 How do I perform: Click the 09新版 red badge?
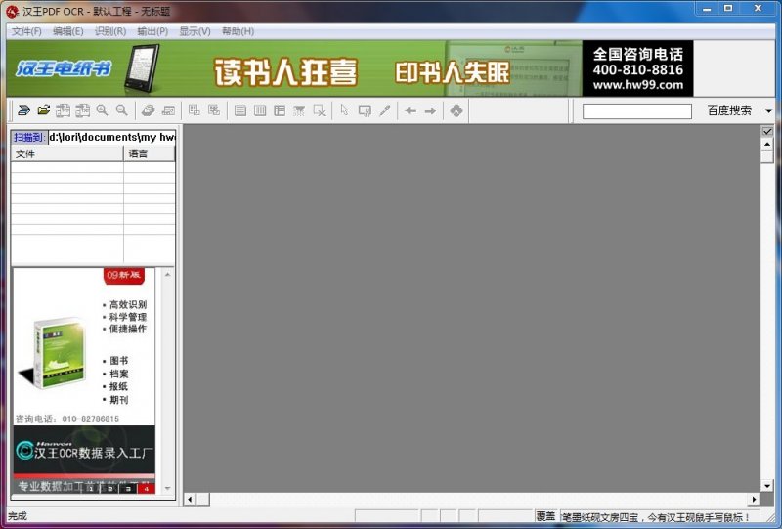124,276
